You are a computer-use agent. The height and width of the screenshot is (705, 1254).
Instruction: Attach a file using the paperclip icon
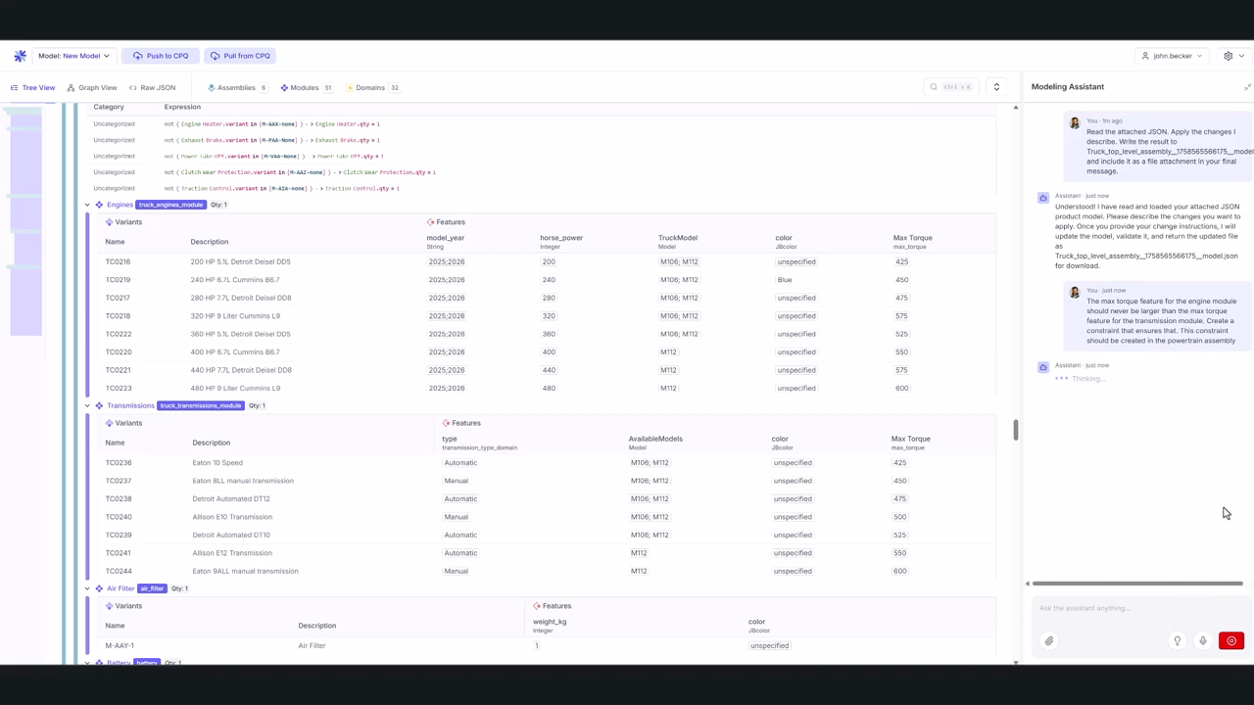pos(1049,640)
